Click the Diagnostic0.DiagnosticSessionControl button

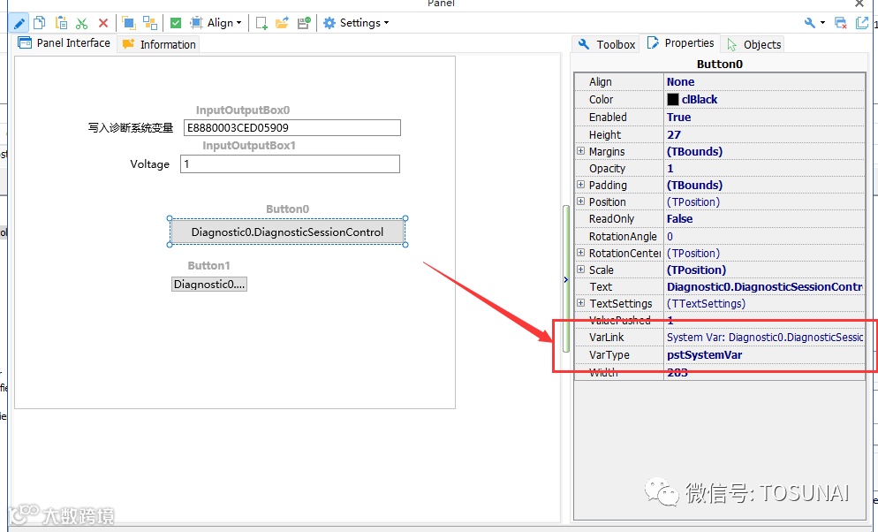pyautogui.click(x=287, y=232)
